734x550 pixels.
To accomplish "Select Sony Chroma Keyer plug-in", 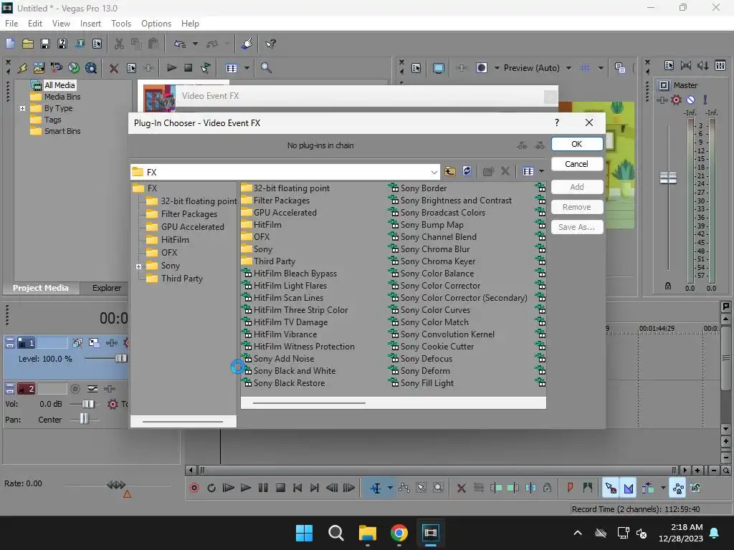I will pyautogui.click(x=432, y=261).
